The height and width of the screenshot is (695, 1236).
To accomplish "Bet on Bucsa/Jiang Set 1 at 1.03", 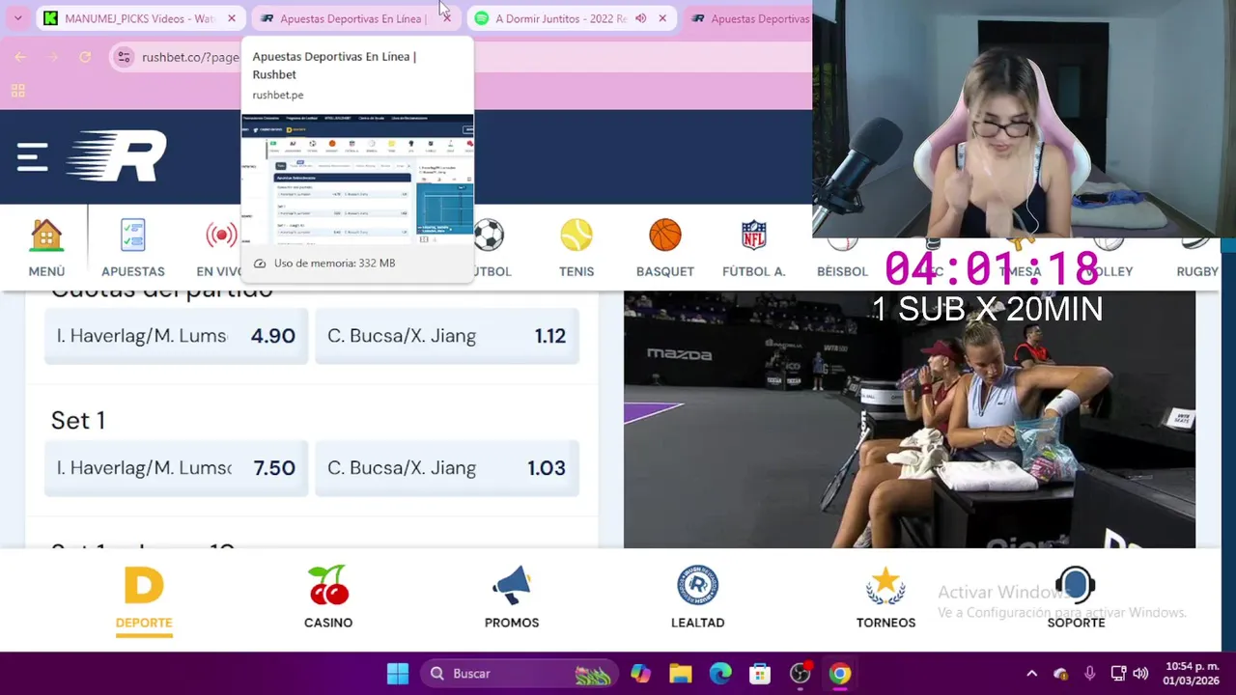I will [x=447, y=468].
